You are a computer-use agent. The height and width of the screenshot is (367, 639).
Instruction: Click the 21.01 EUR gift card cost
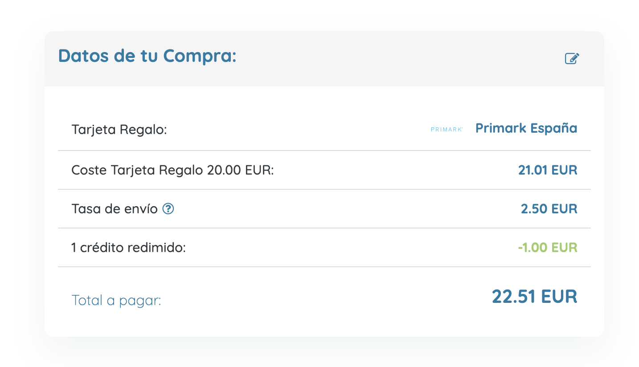click(548, 170)
